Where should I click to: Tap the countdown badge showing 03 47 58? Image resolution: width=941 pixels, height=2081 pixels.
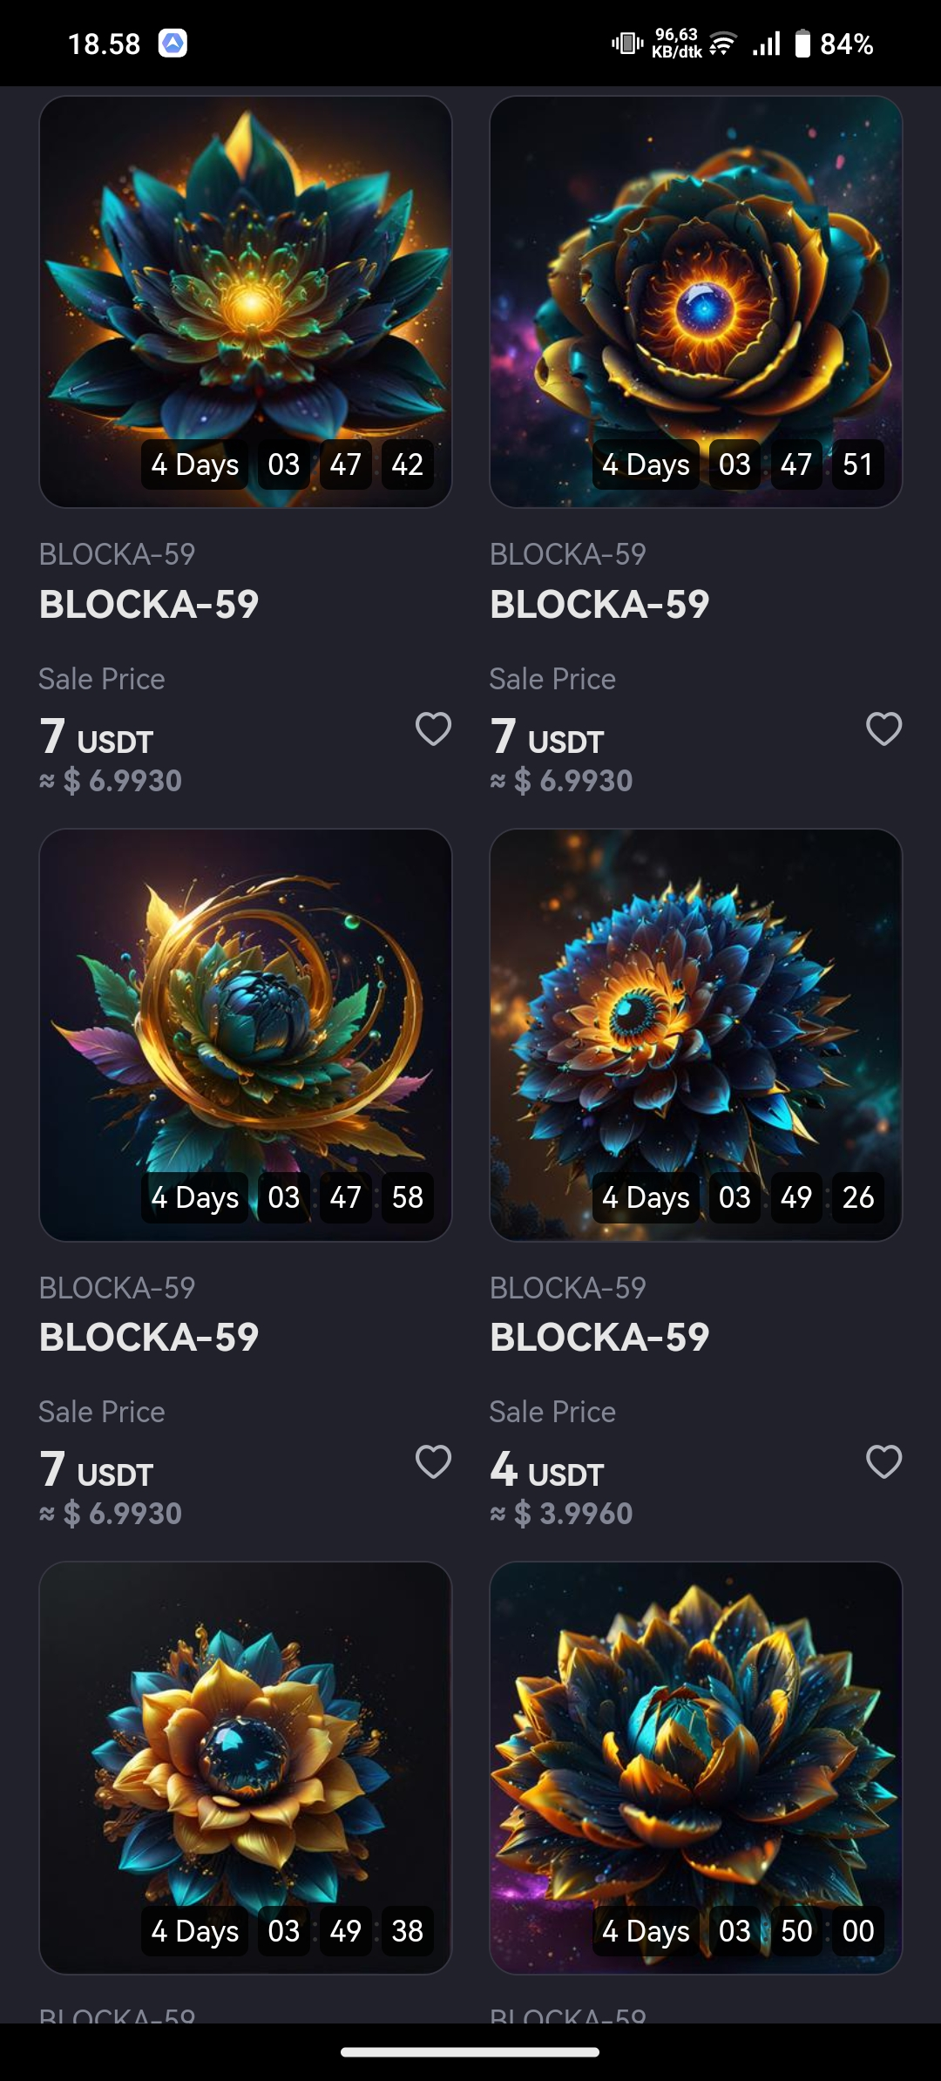[x=288, y=1197]
